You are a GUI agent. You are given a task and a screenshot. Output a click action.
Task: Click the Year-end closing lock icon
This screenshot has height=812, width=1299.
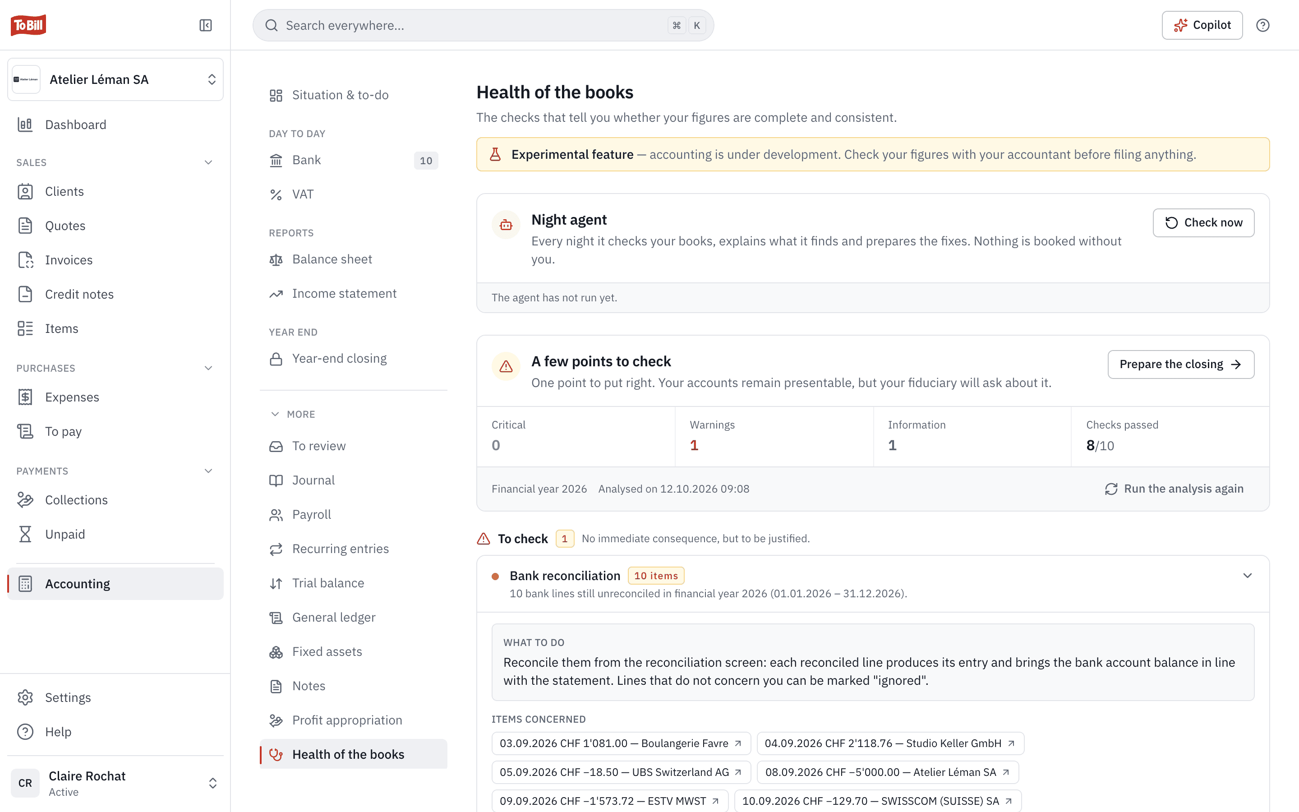[x=276, y=359]
